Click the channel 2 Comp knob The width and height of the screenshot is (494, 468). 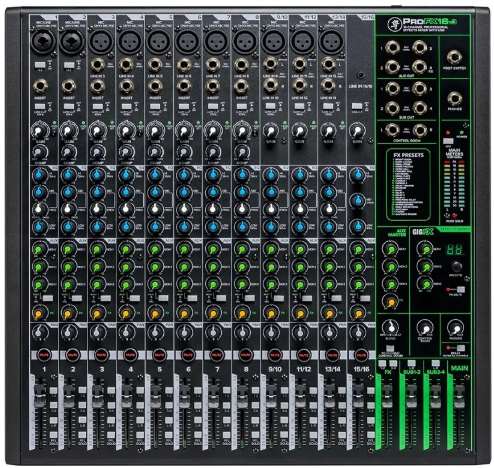pos(68,152)
